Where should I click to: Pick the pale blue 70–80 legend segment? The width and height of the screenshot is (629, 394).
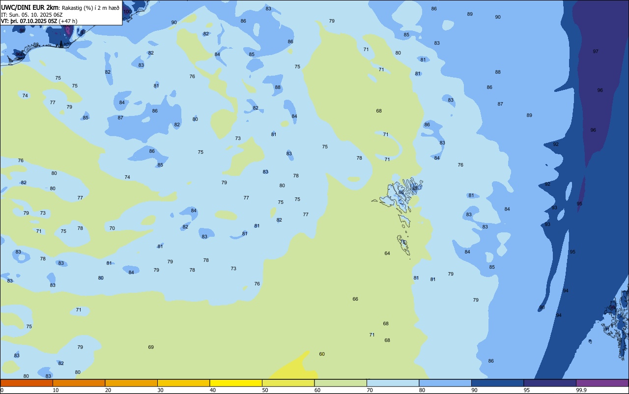(x=393, y=383)
